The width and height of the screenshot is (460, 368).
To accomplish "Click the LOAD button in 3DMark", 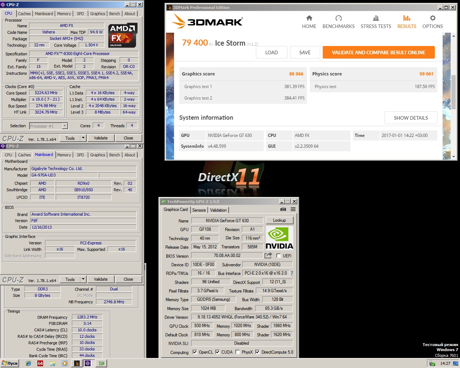I will [x=272, y=52].
